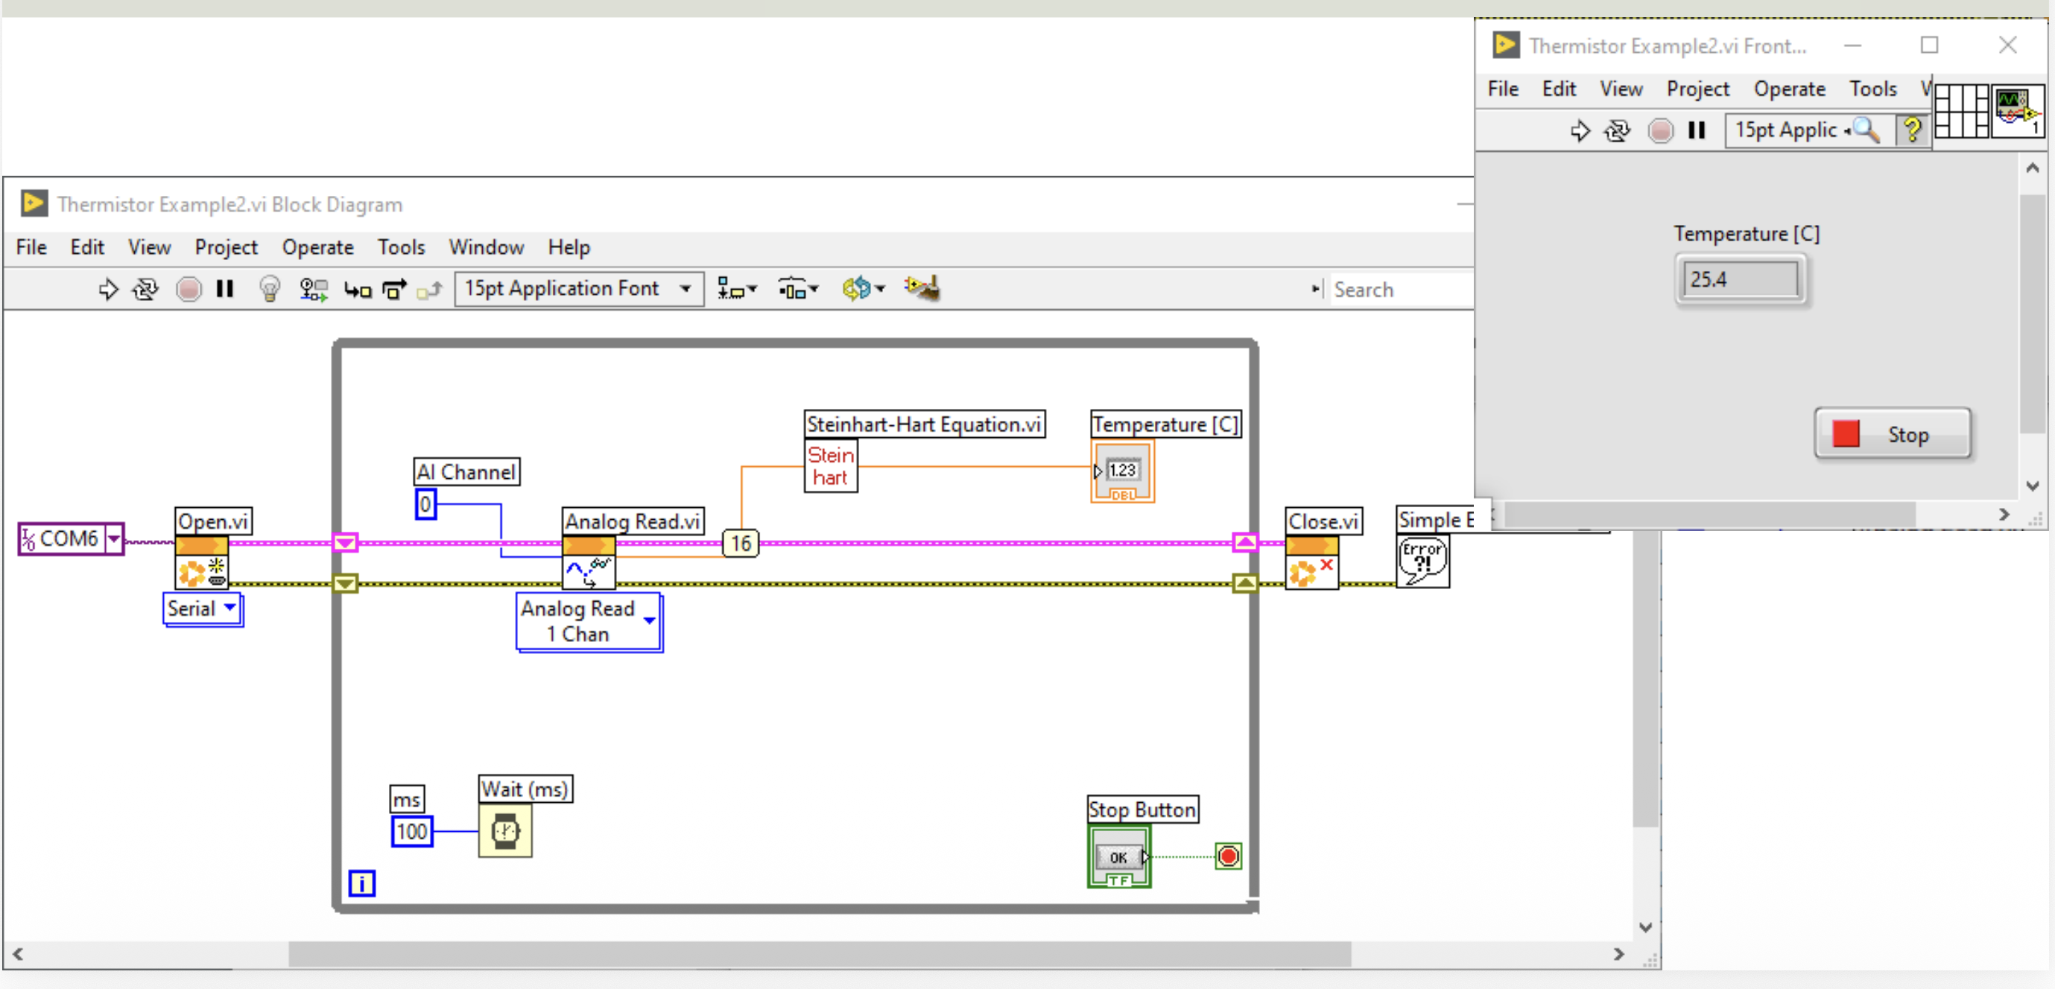Click the connector pane grid icon

[1961, 111]
